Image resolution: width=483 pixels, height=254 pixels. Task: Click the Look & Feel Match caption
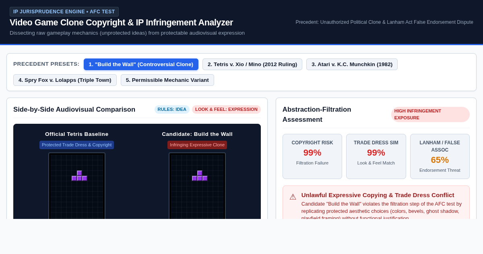pyautogui.click(x=376, y=163)
